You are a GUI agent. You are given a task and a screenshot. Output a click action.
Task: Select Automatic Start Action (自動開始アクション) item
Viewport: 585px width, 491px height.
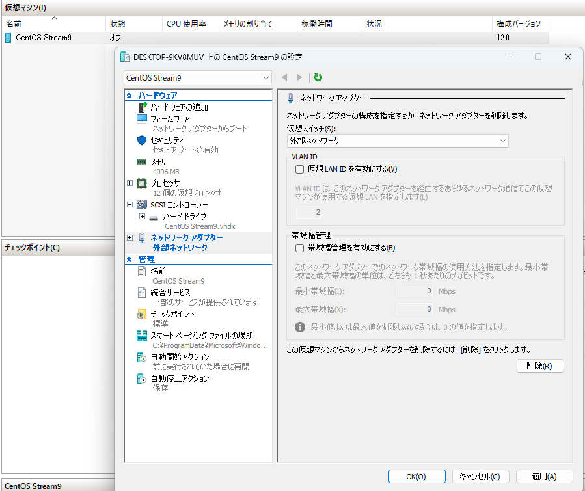click(180, 357)
